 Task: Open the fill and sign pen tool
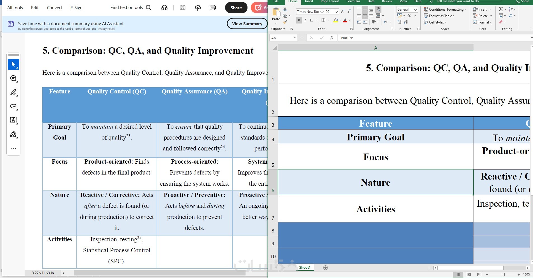click(13, 135)
